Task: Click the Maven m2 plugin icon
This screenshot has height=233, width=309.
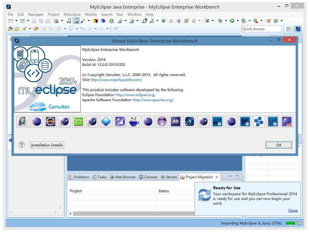Action: [287, 122]
